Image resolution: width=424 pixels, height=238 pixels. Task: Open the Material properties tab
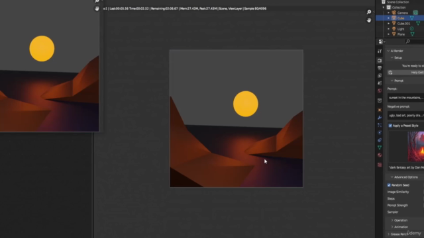coord(380,155)
